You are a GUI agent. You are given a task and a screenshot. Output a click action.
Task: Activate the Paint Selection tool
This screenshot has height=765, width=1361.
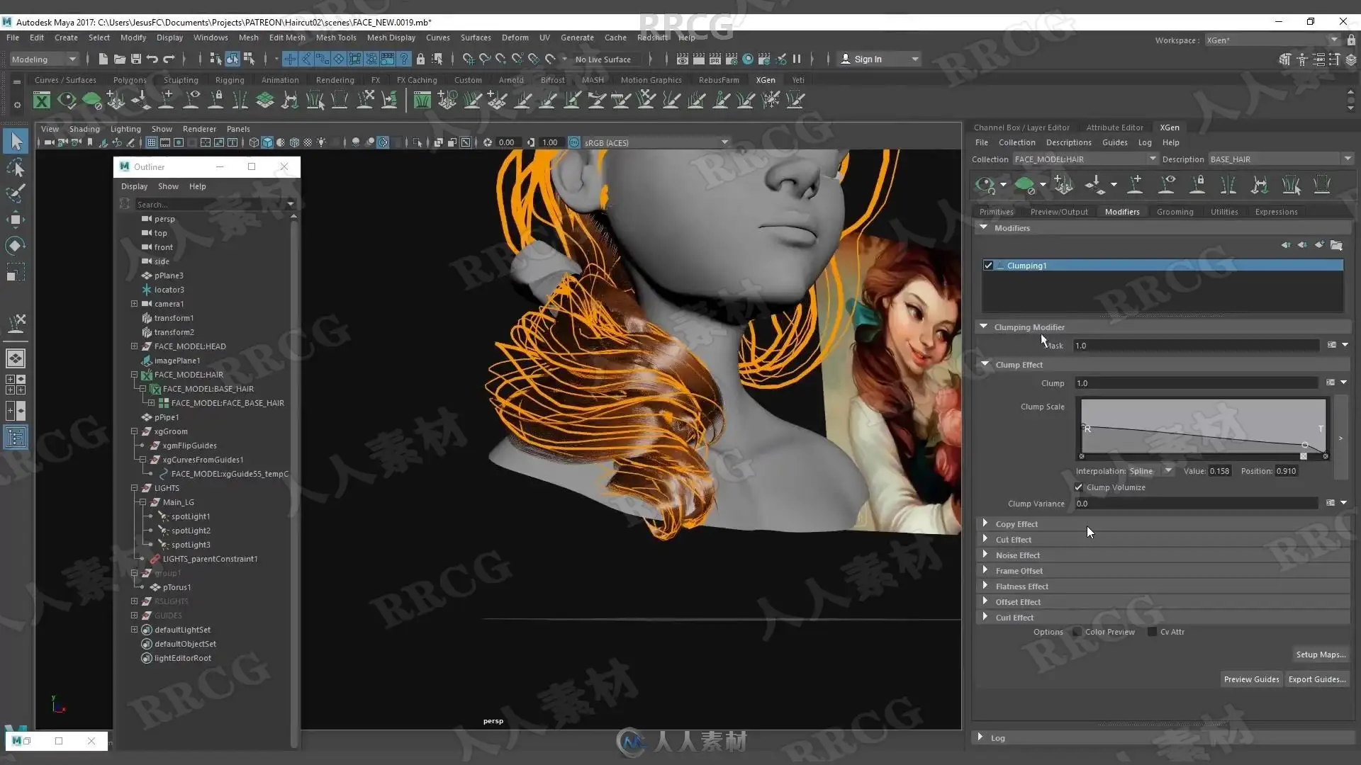click(x=16, y=193)
